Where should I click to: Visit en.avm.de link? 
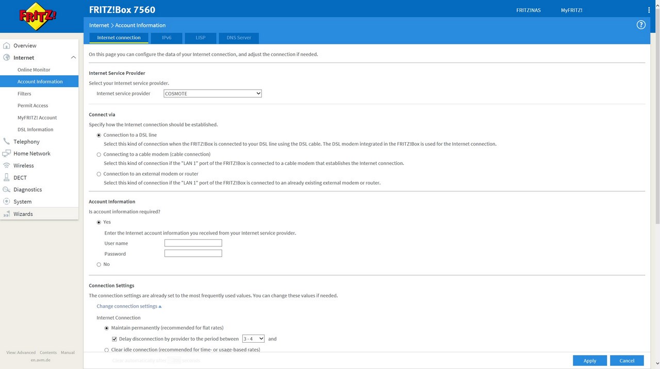pos(40,360)
